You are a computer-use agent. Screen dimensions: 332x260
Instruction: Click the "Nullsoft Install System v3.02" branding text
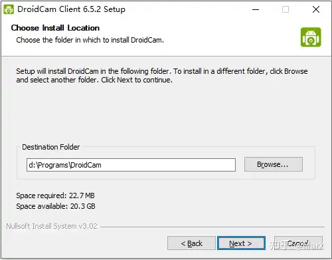click(52, 226)
